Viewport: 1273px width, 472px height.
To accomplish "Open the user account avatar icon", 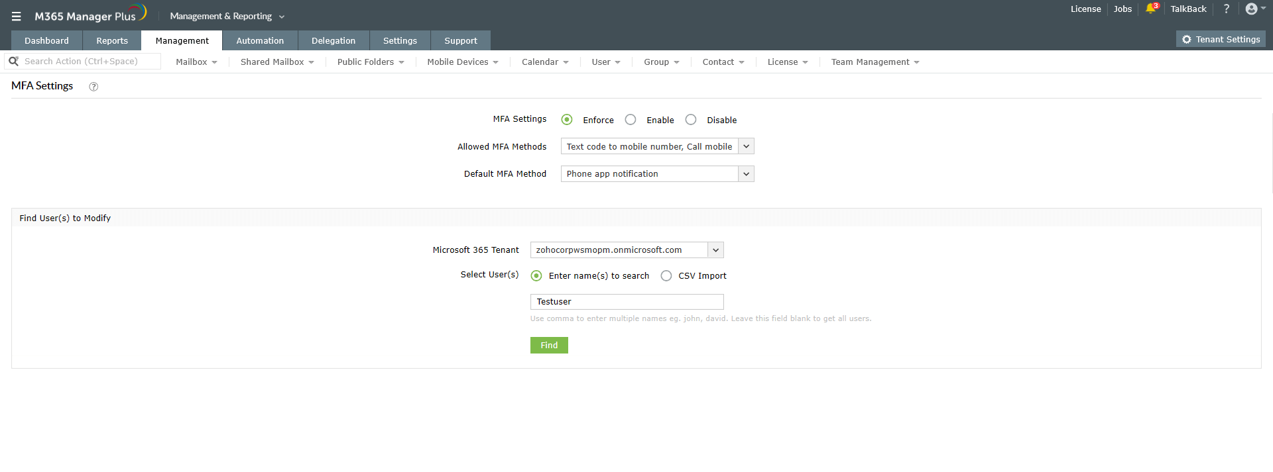I will pyautogui.click(x=1252, y=9).
